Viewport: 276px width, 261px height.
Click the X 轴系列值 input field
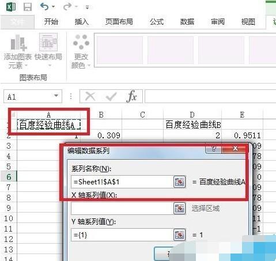122,208
